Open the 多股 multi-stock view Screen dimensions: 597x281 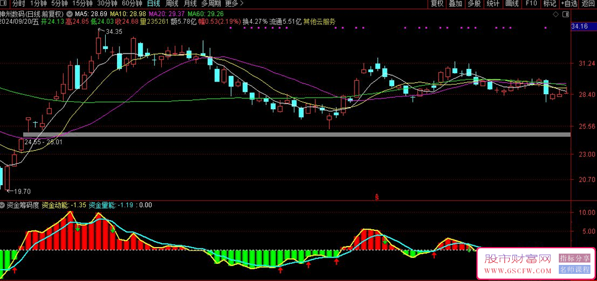[x=474, y=4]
